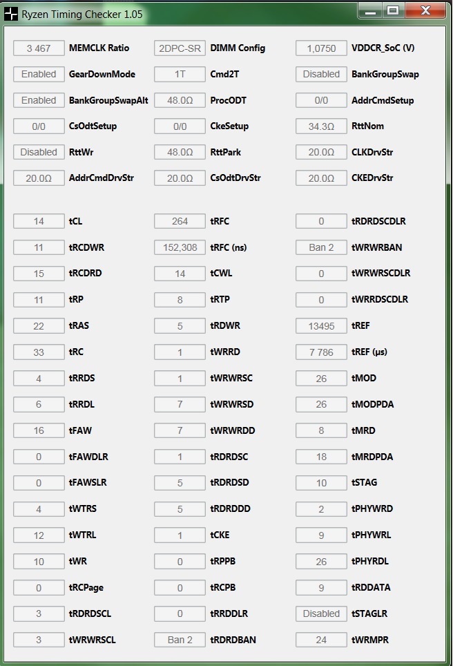Click the tWTRL 12 value field
The height and width of the screenshot is (666, 453).
point(39,535)
